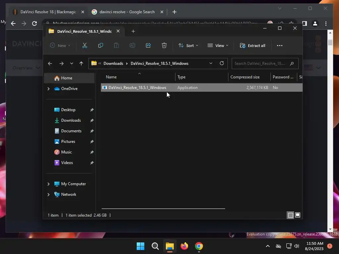Click the Delete trash can icon
This screenshot has height=254, width=339.
click(x=164, y=45)
